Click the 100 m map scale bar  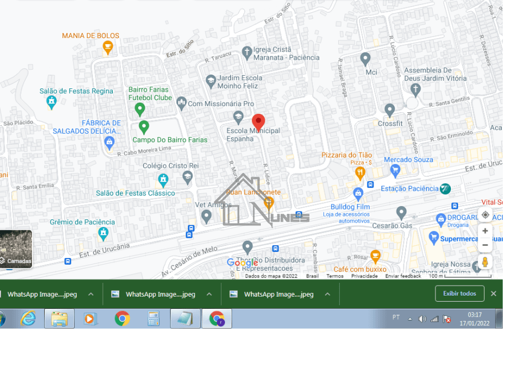pos(460,276)
